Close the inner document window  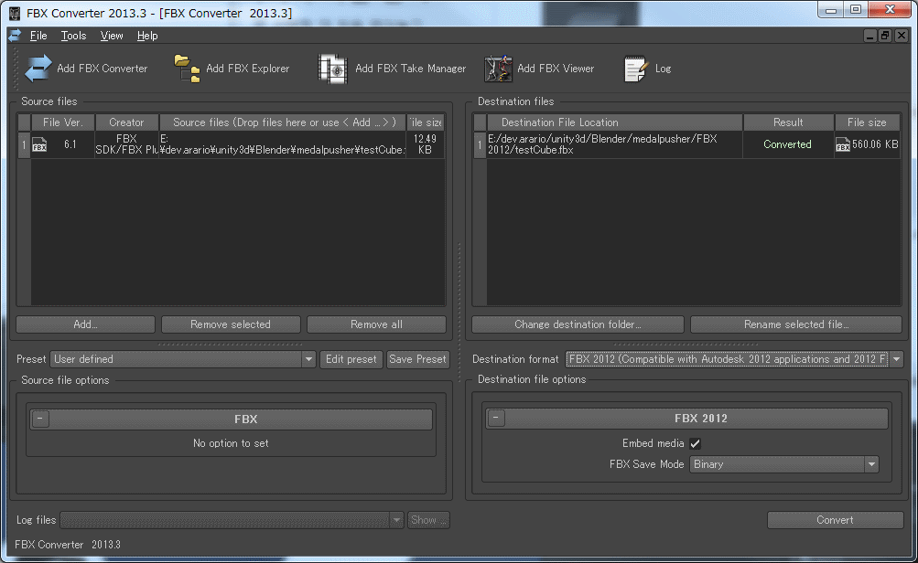(901, 36)
